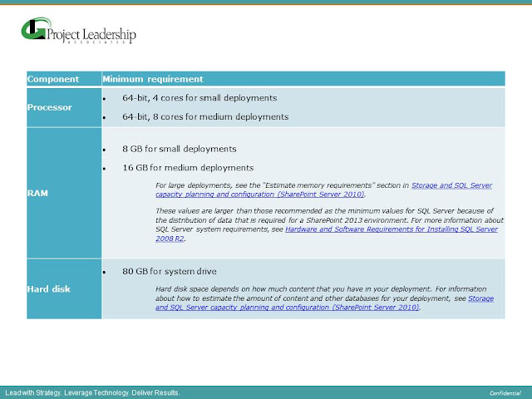The width and height of the screenshot is (532, 399).
Task: Select '64-bit, 8 cores for medium deployments'
Action: click(x=205, y=116)
